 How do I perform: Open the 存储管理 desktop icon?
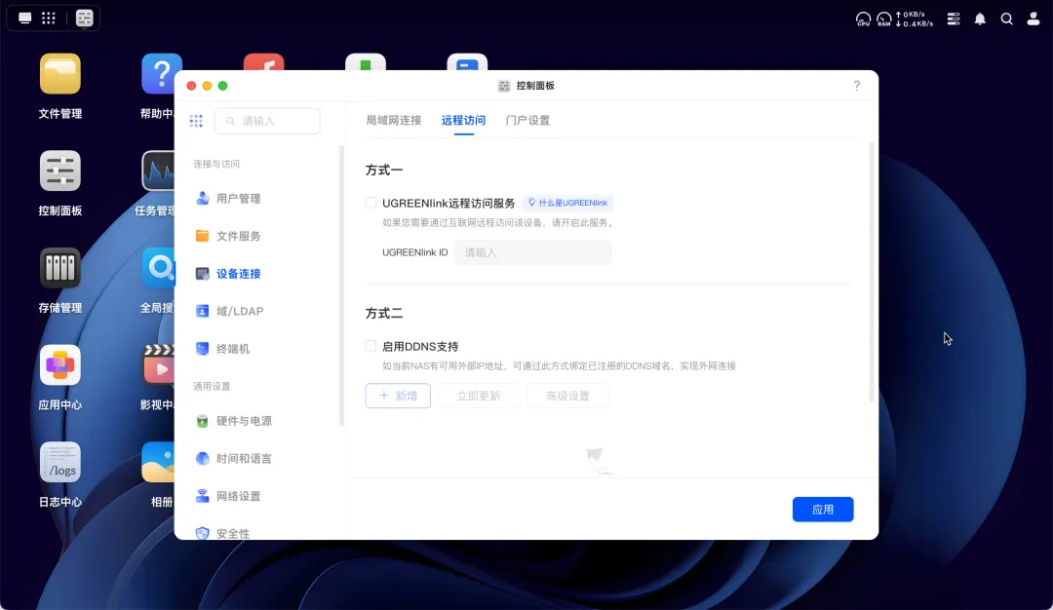click(60, 268)
